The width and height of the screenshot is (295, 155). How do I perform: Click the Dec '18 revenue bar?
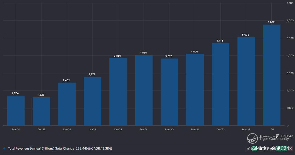(x=118, y=92)
